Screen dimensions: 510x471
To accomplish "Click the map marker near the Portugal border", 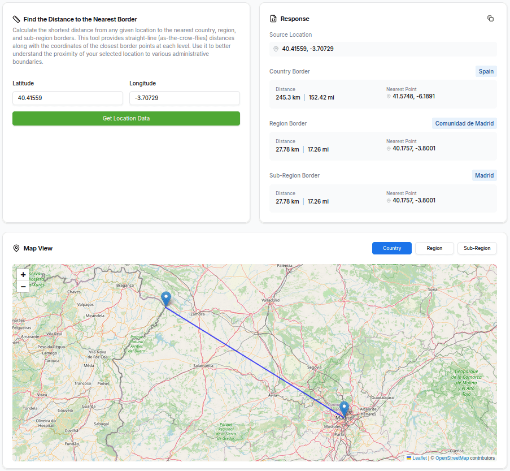I will pos(166,299).
